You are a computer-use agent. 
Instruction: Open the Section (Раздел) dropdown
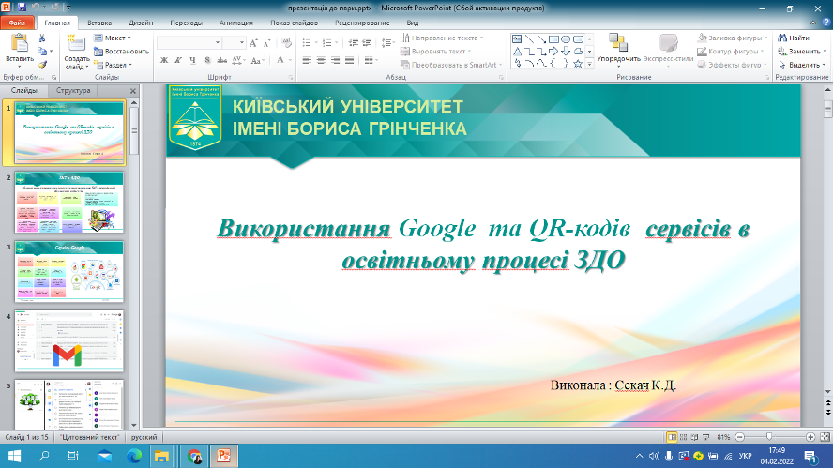pyautogui.click(x=117, y=65)
